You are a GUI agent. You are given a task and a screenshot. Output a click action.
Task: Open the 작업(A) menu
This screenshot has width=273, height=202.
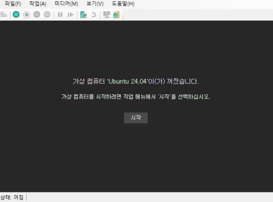click(38, 4)
